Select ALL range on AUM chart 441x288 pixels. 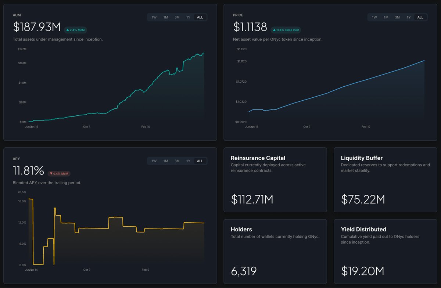200,17
